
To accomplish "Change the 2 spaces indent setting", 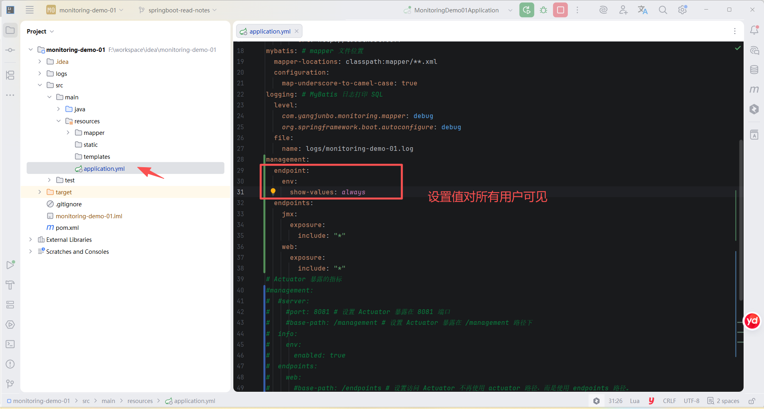I will (x=723, y=401).
